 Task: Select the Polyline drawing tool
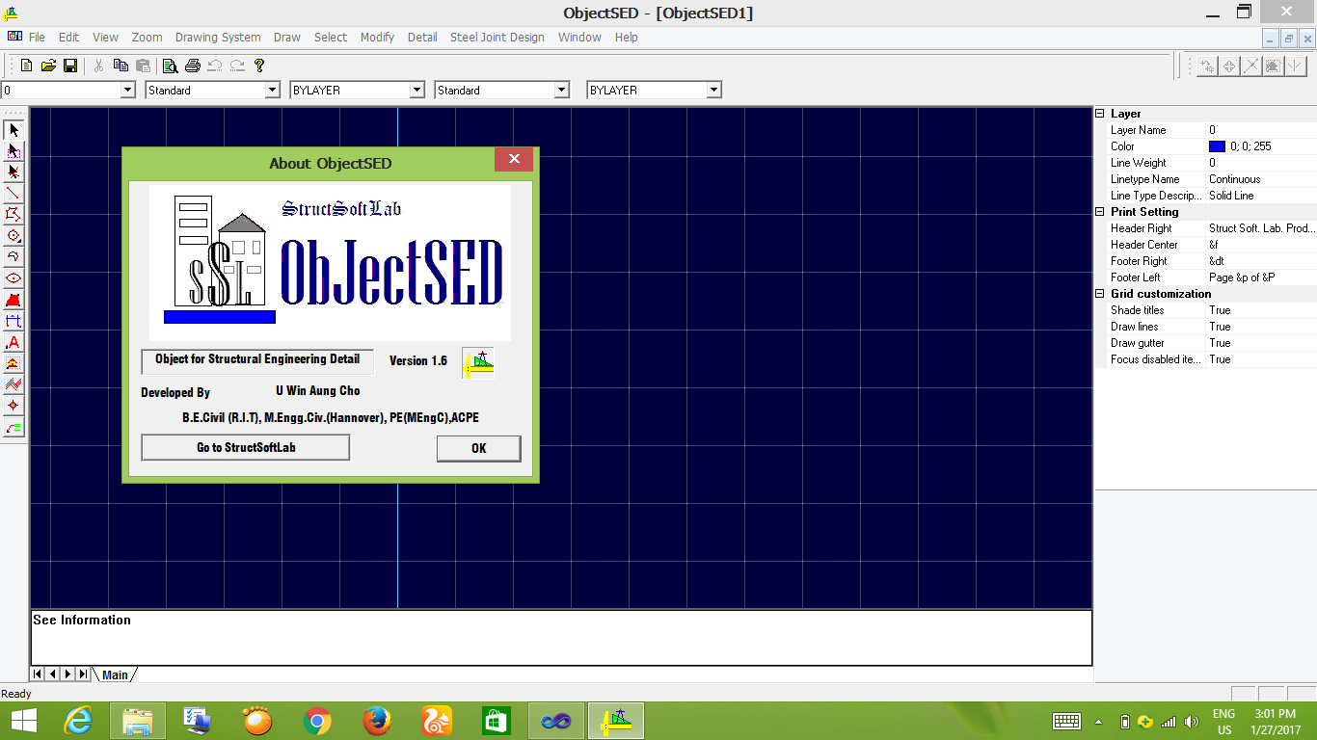pyautogui.click(x=13, y=215)
